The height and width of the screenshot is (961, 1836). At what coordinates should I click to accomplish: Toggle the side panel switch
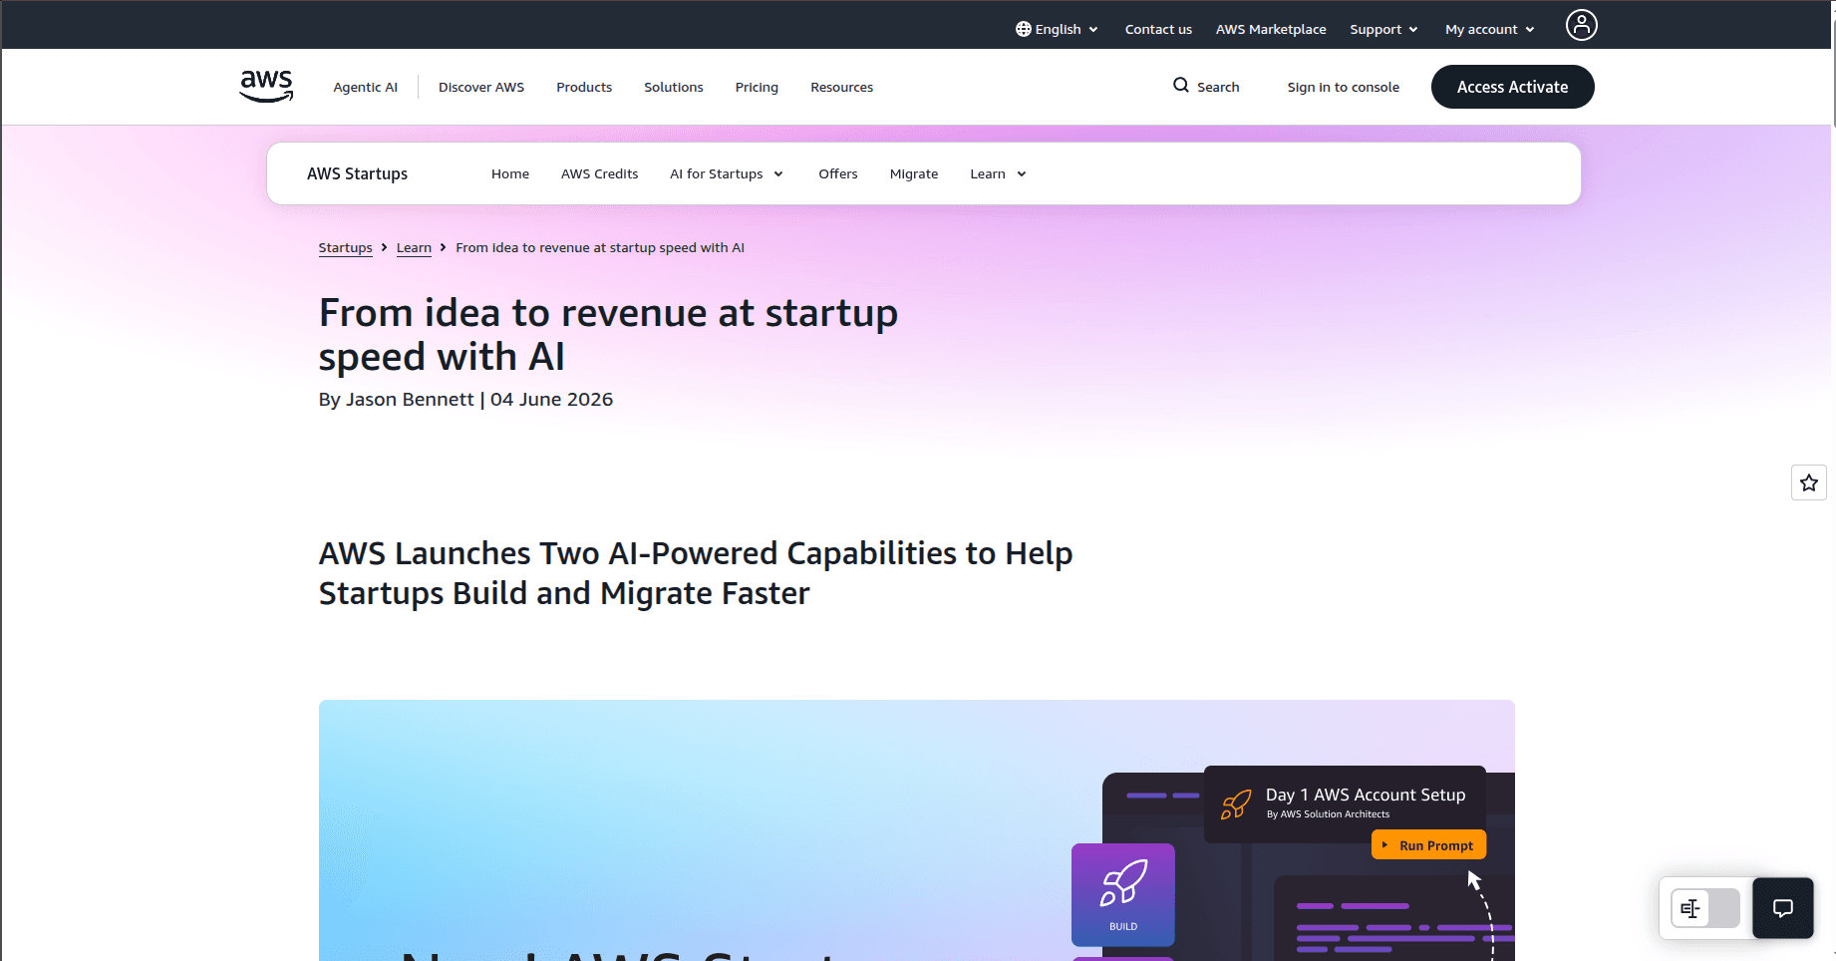pyautogui.click(x=1705, y=908)
